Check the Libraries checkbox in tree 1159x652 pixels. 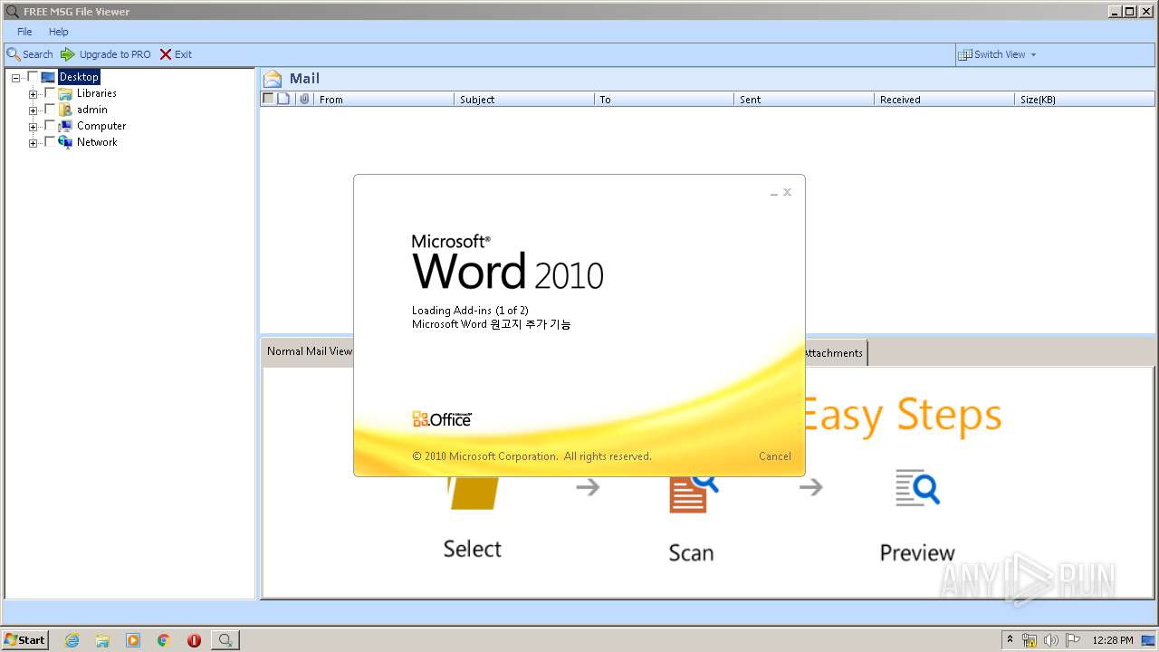click(50, 93)
